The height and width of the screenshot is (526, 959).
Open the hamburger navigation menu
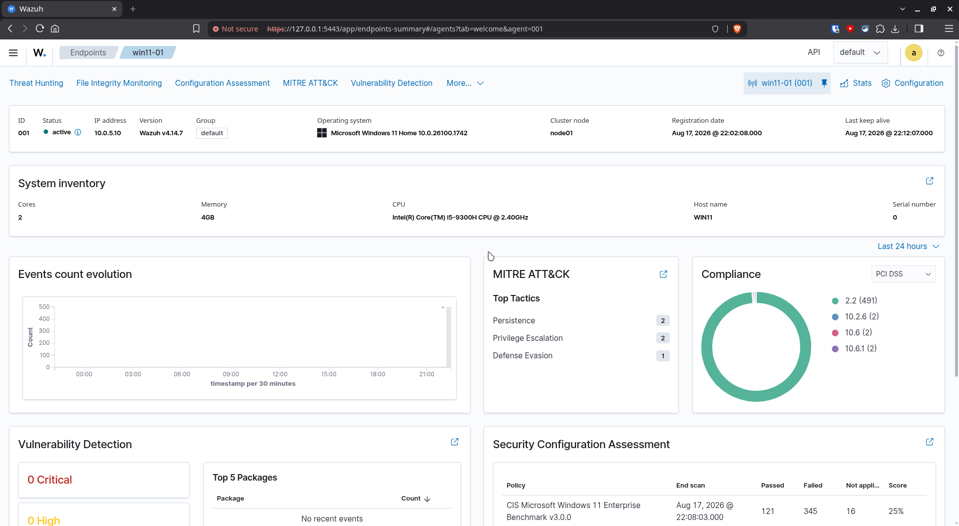click(13, 53)
